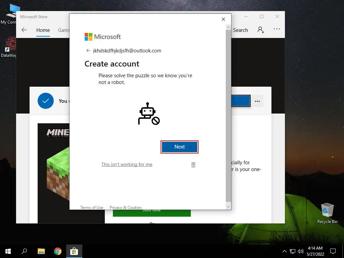The height and width of the screenshot is (258, 344).
Task: Maximize the Microsoft Store window
Action: coord(261,17)
